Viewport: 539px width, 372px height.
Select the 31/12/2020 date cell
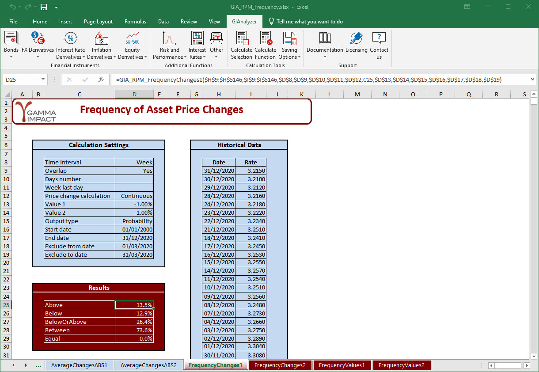pyautogui.click(x=219, y=171)
